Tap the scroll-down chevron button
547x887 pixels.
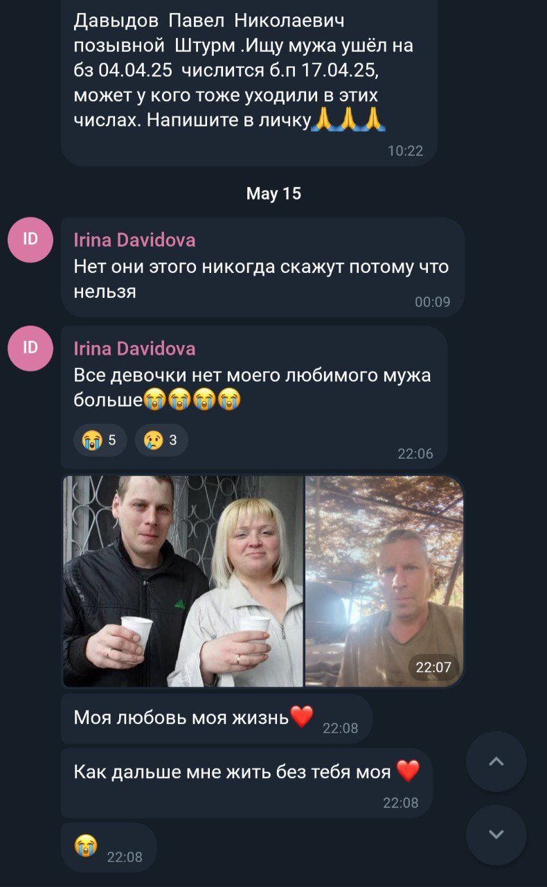coord(496,835)
